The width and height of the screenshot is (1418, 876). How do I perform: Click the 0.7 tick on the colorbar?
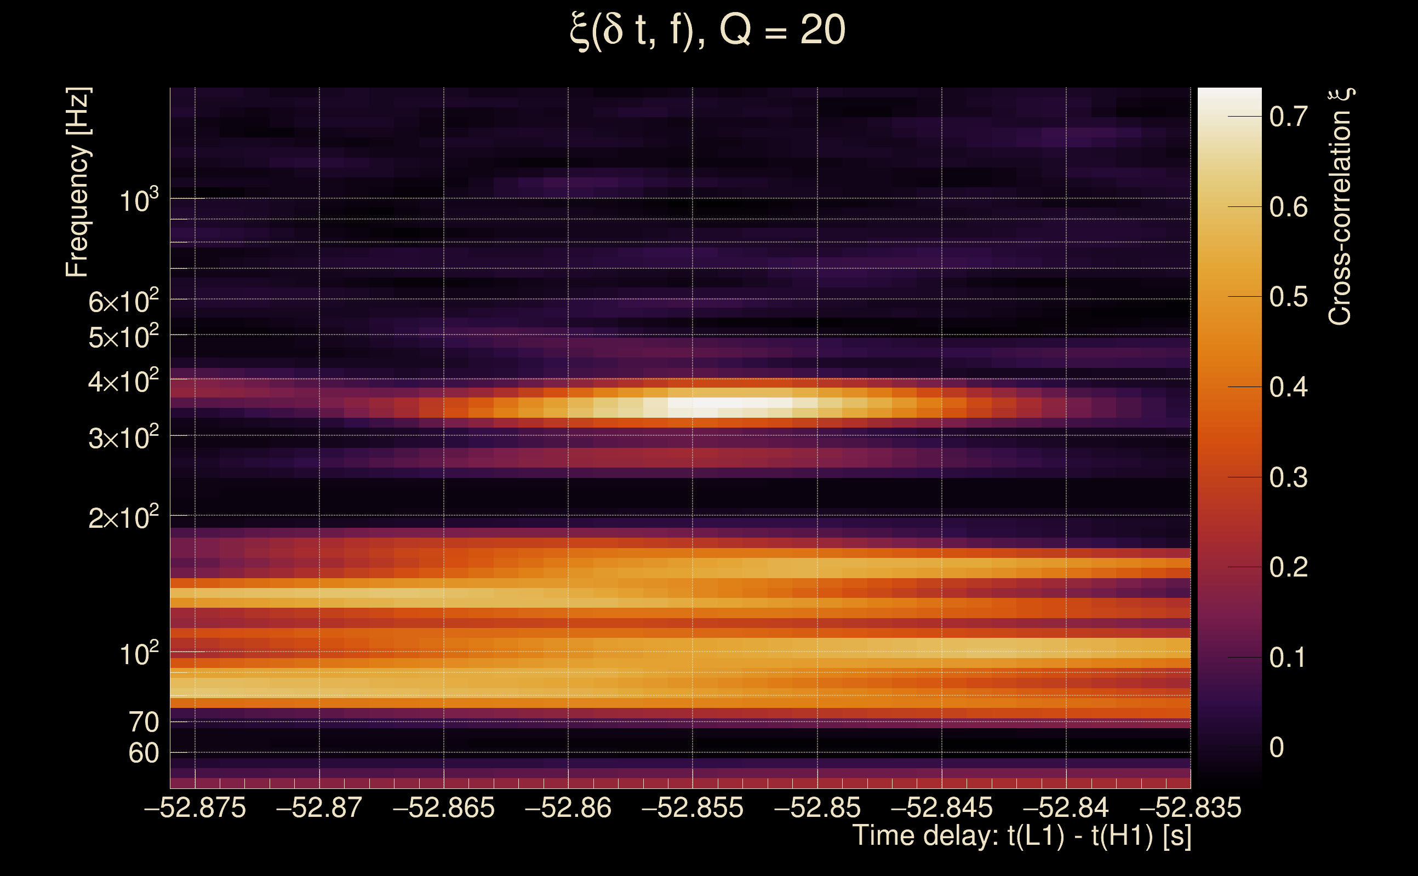pyautogui.click(x=1288, y=117)
